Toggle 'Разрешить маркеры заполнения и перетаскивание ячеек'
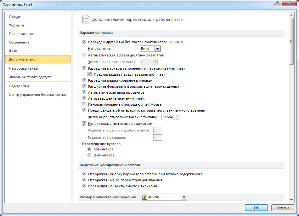Viewport: 299px width, 216px height. click(x=84, y=68)
